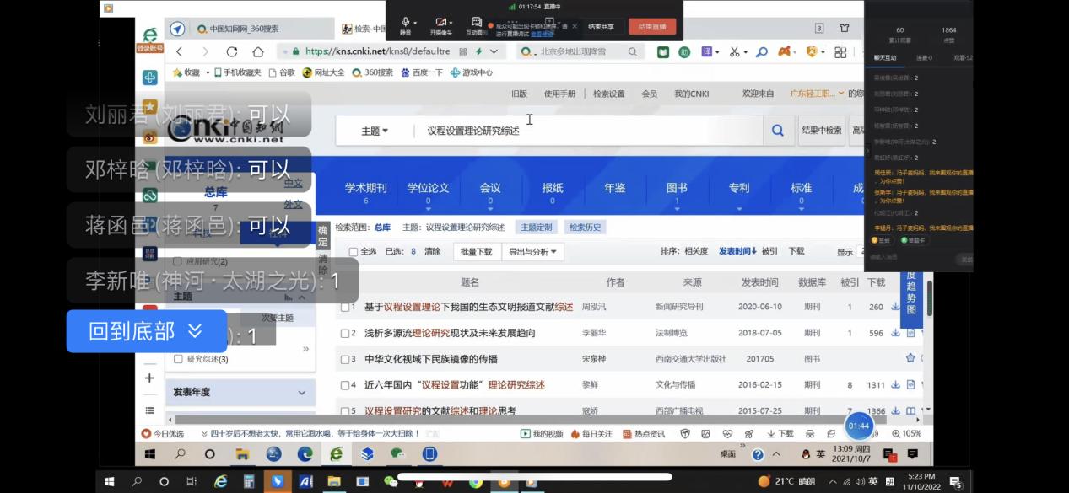Screen dimensions: 1069x493
Task: Open 使用手册 in CNKI header
Action: pos(559,94)
